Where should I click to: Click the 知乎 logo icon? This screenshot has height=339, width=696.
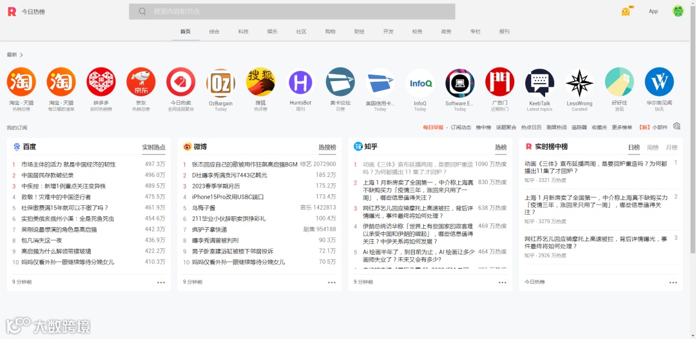click(x=358, y=147)
